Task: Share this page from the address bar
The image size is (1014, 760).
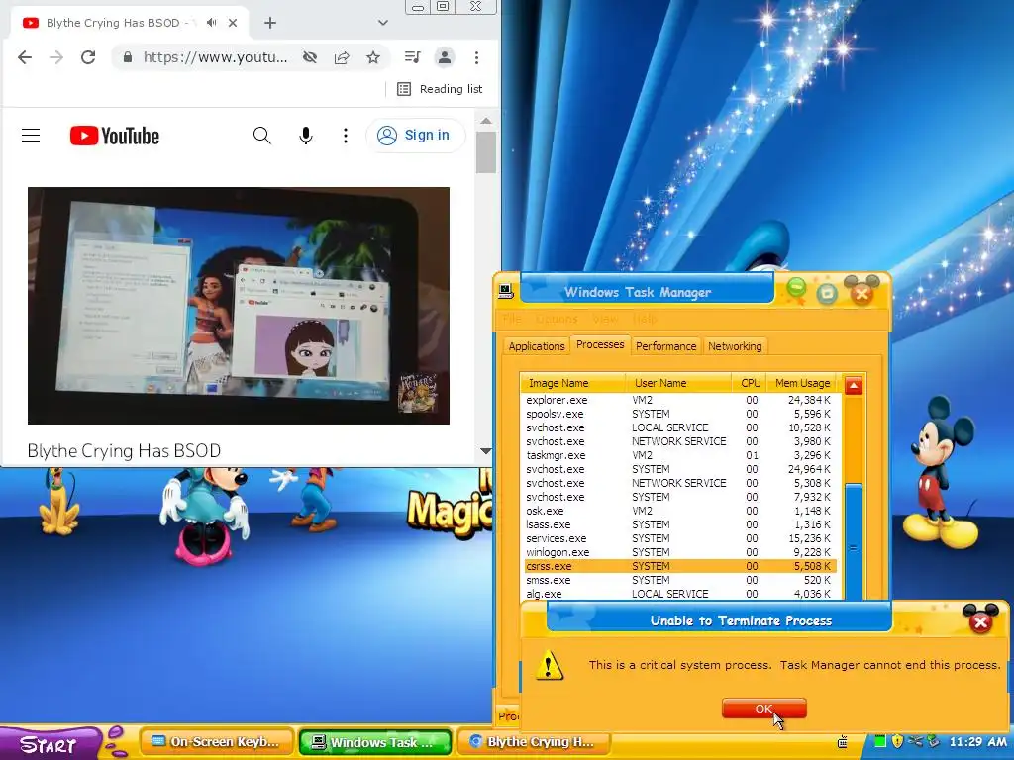Action: point(342,57)
